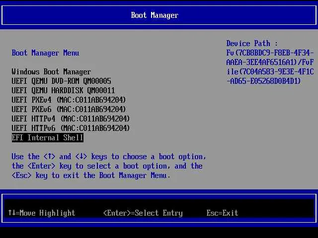318x238 pixels.
Task: Choose UEFI QEMU DVD-ROM QM00005 boot option
Action: 61,81
